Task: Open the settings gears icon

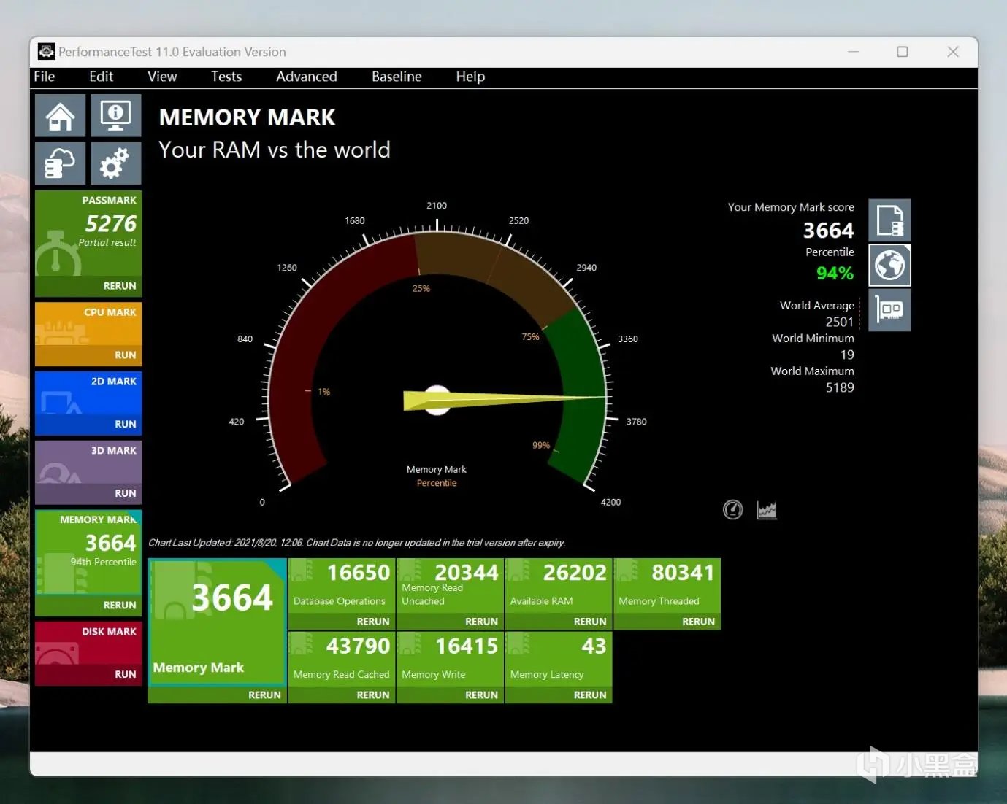Action: (x=115, y=163)
